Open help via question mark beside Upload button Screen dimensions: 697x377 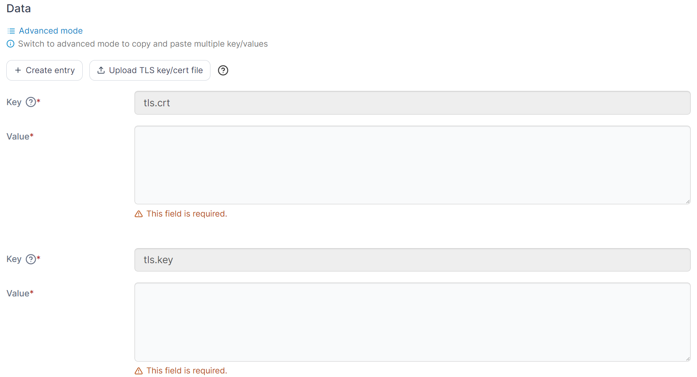[223, 70]
